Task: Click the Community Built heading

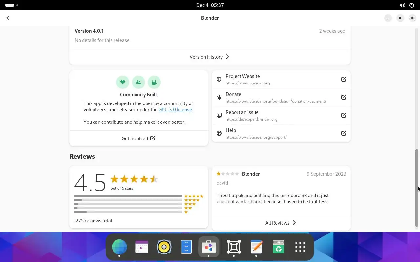Action: click(x=138, y=95)
